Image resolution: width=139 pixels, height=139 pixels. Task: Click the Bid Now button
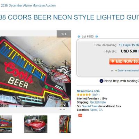click(124, 62)
